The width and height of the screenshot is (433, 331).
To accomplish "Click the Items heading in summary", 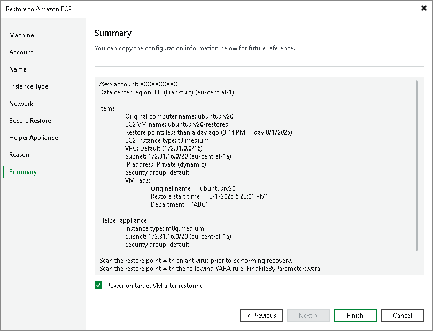I will [107, 108].
